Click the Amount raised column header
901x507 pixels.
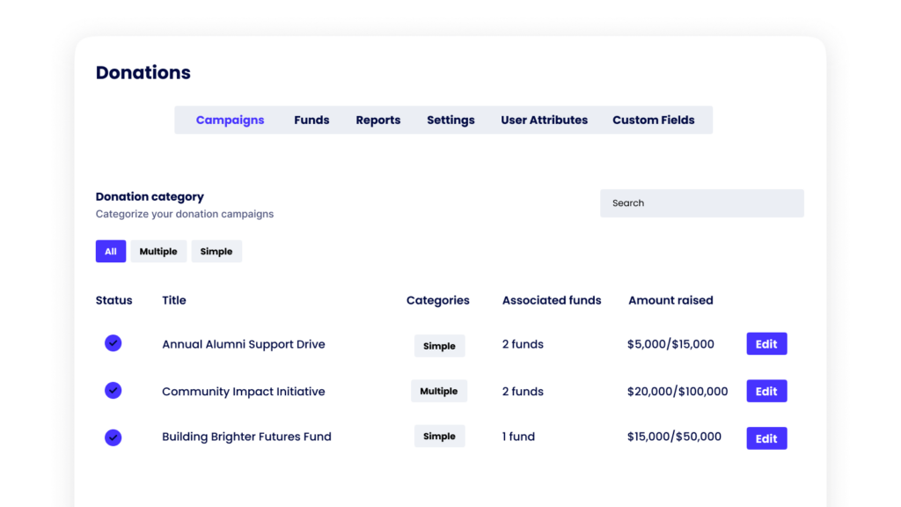(x=670, y=300)
